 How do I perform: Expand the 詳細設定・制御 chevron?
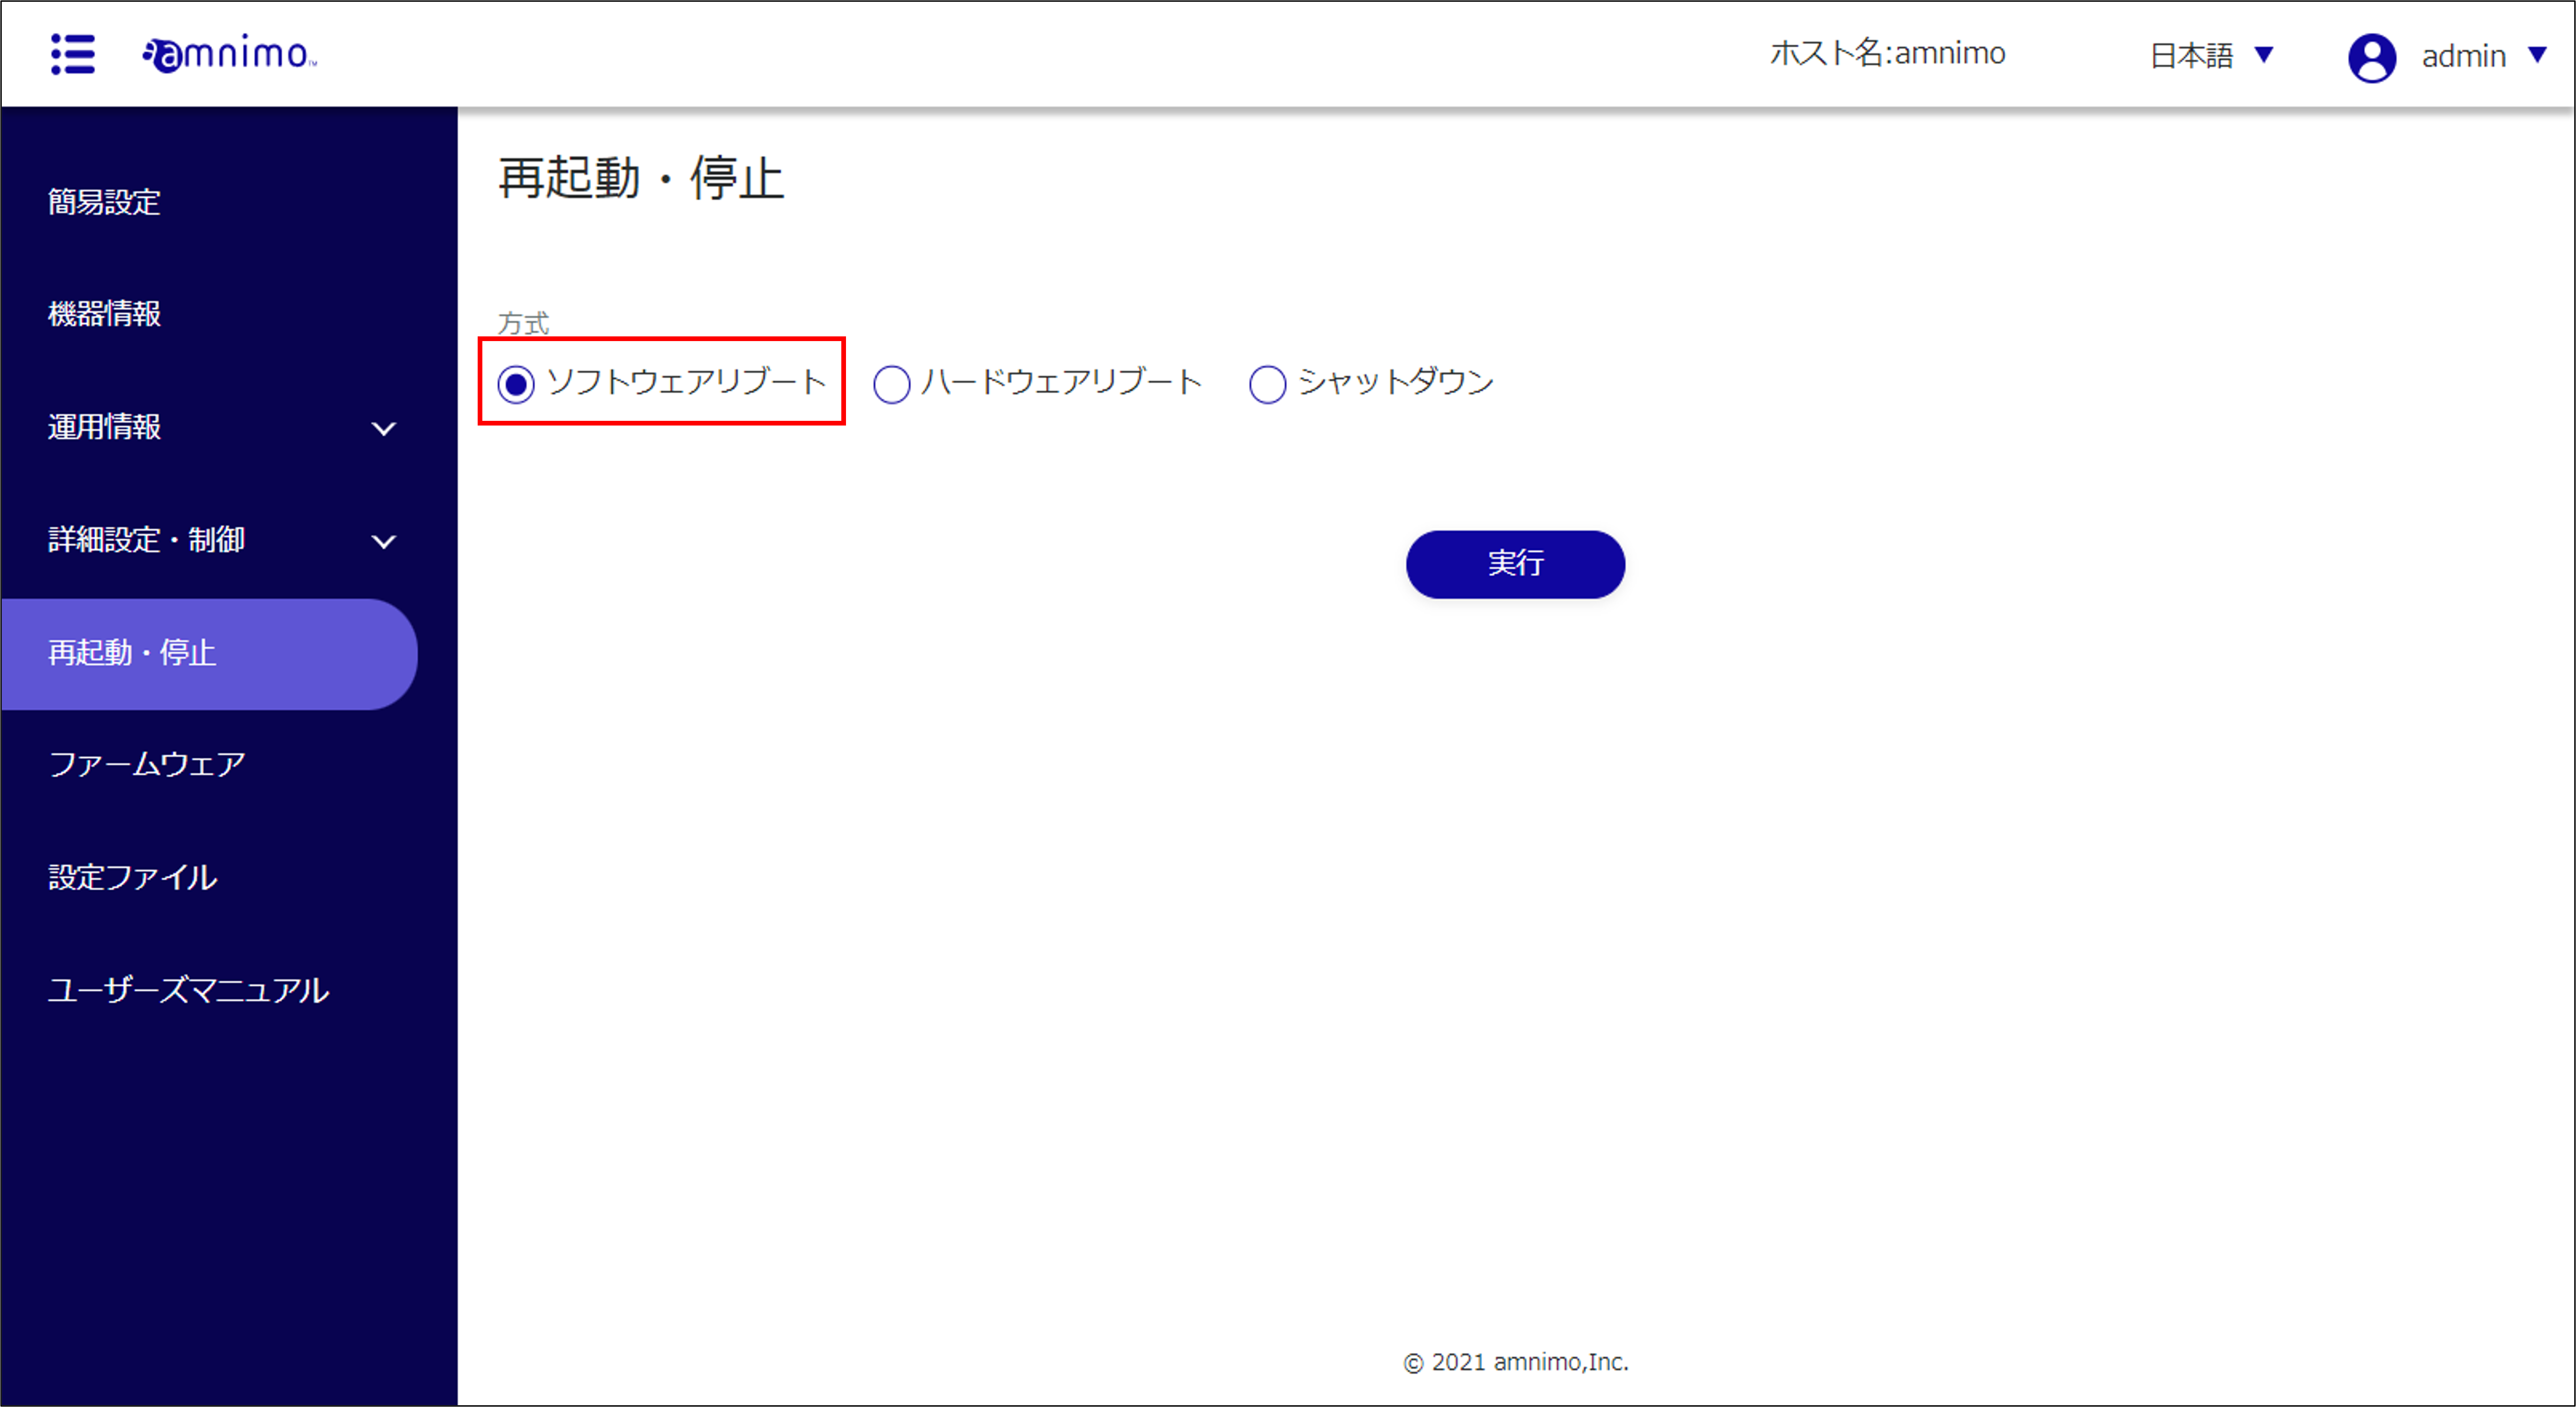click(x=384, y=542)
